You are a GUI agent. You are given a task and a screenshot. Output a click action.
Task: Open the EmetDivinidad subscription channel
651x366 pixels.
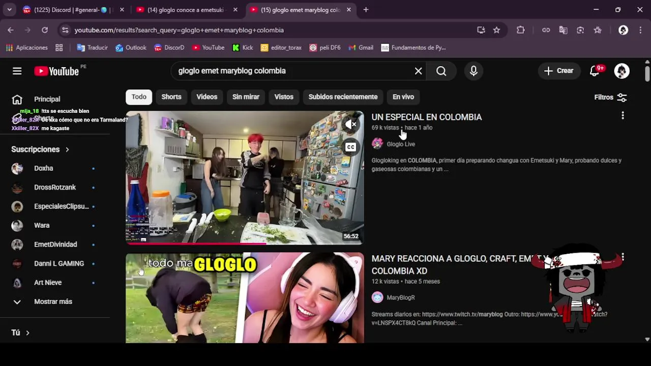coord(55,245)
